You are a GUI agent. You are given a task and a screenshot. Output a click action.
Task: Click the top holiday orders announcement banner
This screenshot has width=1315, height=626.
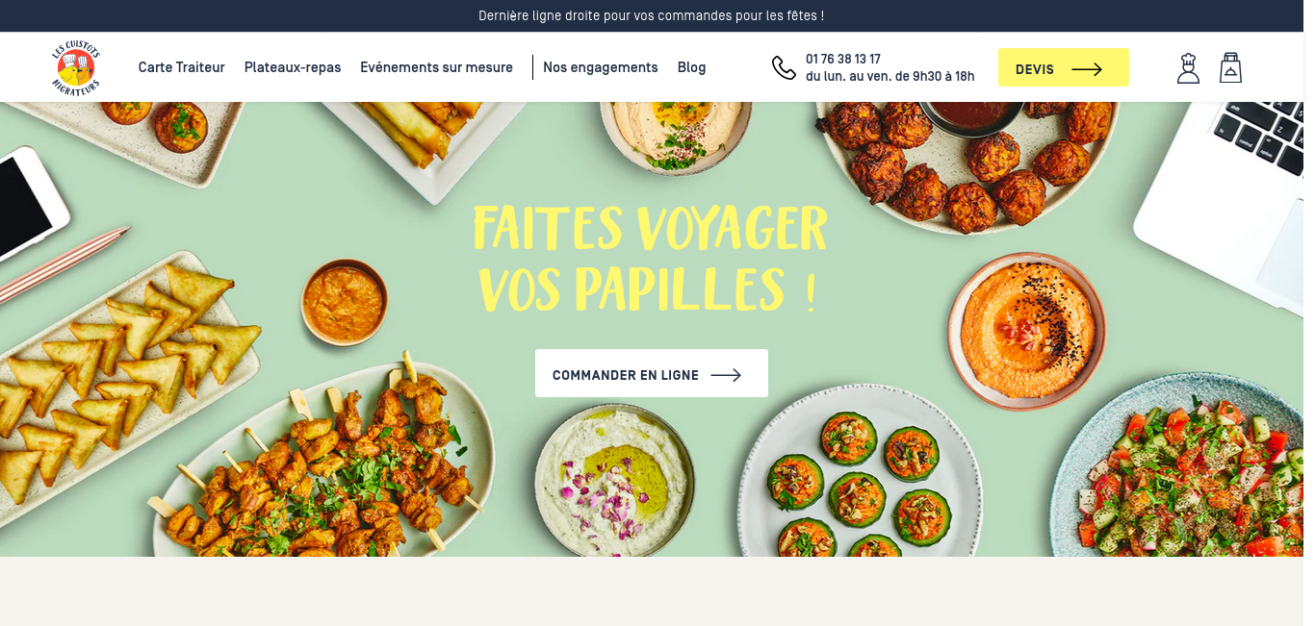click(x=652, y=15)
